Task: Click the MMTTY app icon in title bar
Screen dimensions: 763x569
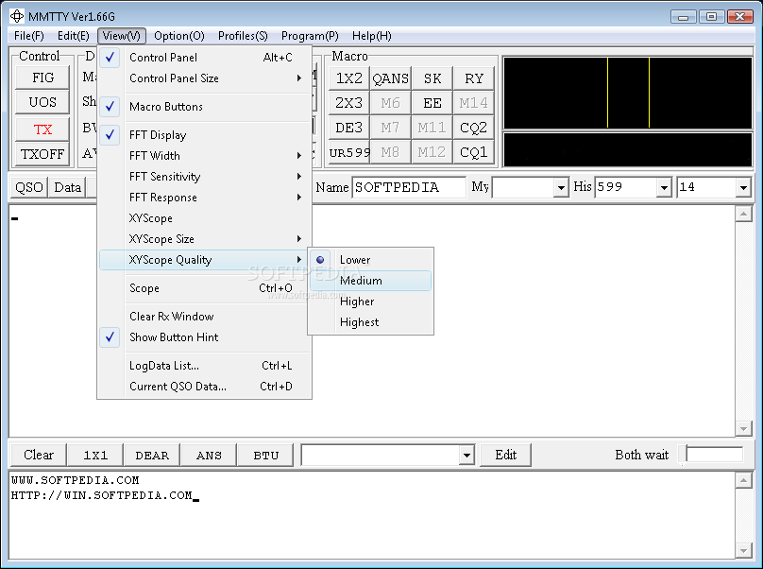Action: 17,16
